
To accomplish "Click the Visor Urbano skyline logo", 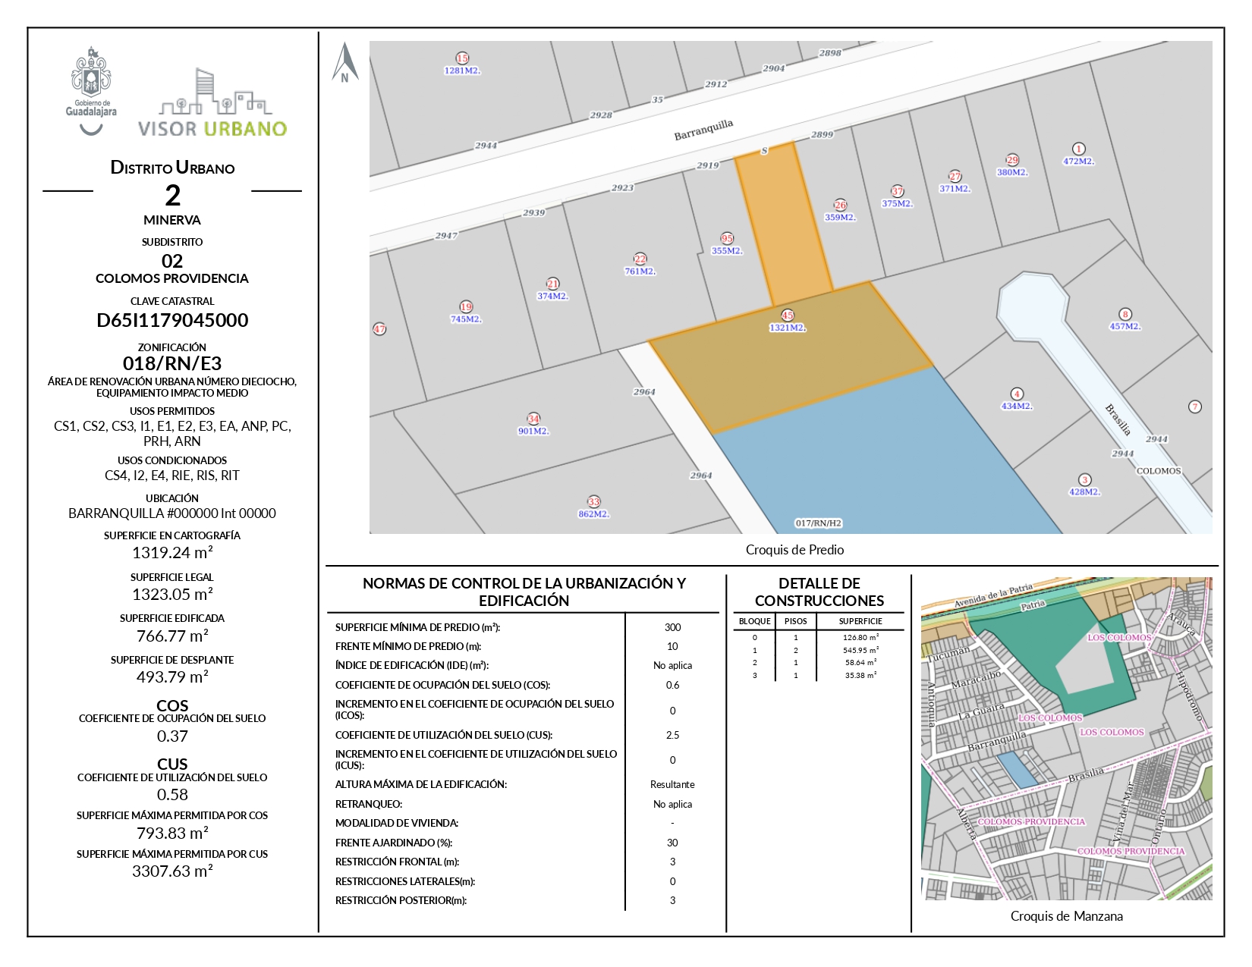I will pos(212,104).
